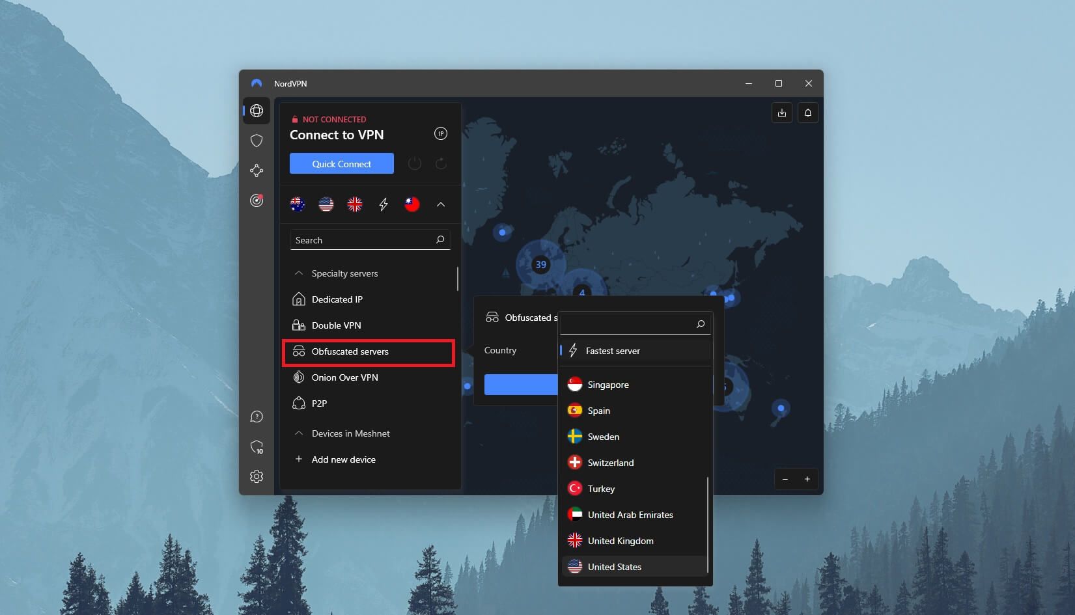
Task: Click the map cluster marker labeled 39
Action: 540,264
